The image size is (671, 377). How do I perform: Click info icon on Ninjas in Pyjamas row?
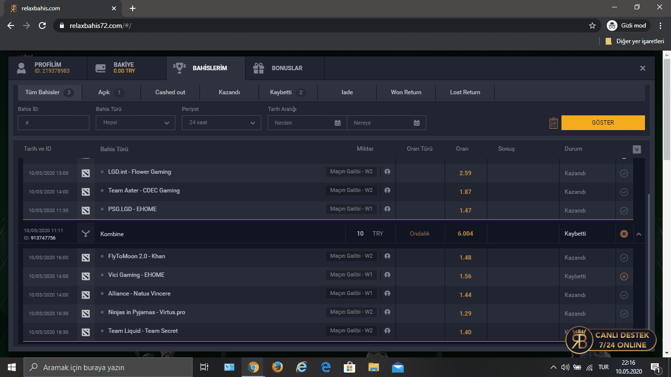(x=387, y=312)
